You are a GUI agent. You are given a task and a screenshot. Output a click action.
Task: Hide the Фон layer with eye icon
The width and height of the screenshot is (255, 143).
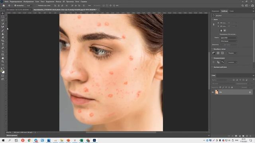click(212, 92)
